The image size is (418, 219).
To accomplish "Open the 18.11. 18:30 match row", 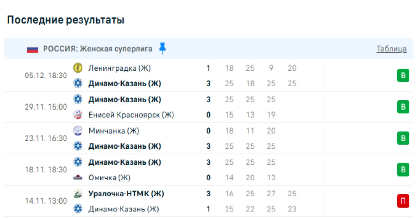I will click(x=46, y=170).
